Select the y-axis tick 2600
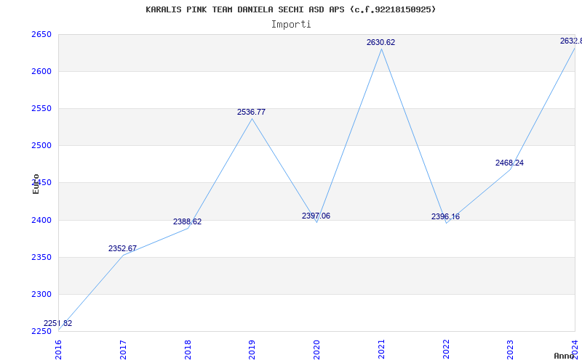This screenshot has height=363, width=582. (41, 71)
